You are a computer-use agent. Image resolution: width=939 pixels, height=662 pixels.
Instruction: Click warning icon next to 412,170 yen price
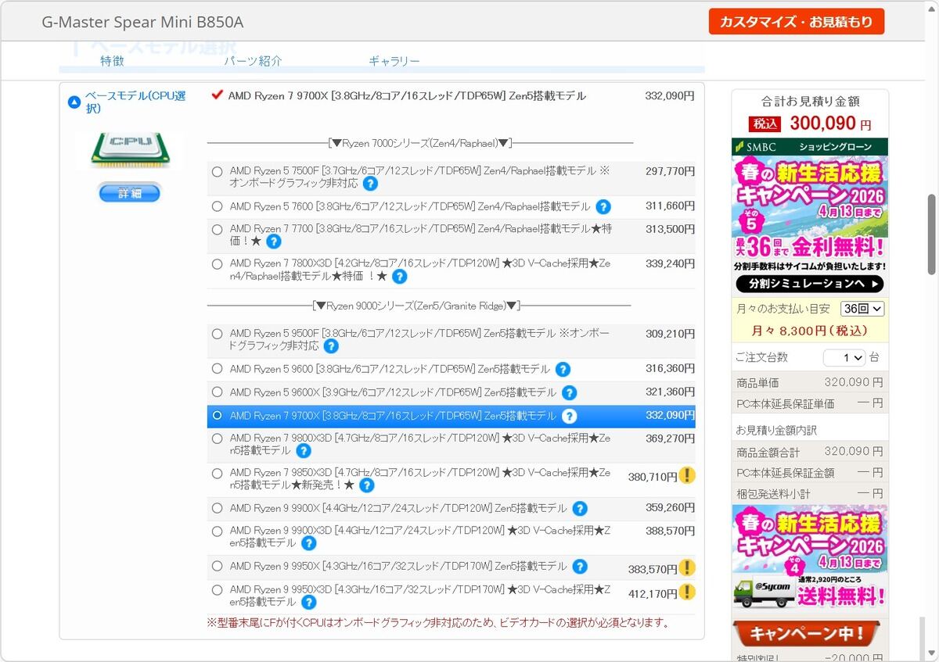coord(687,592)
